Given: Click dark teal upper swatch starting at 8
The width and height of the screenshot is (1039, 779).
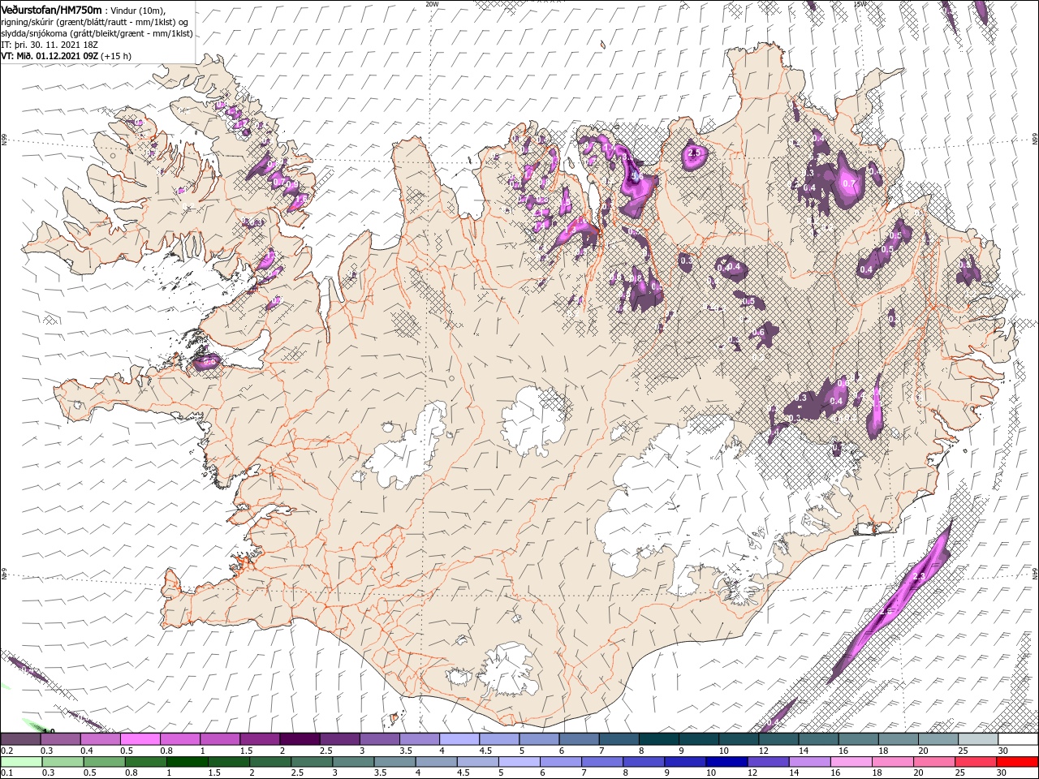Looking at the screenshot, I should point(658,739).
